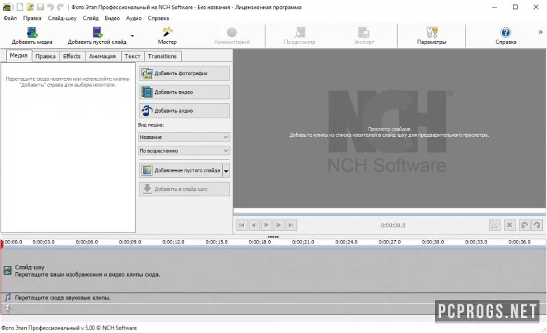Click the application icon in title bar
This screenshot has height=333, width=547.
[x=7, y=7]
